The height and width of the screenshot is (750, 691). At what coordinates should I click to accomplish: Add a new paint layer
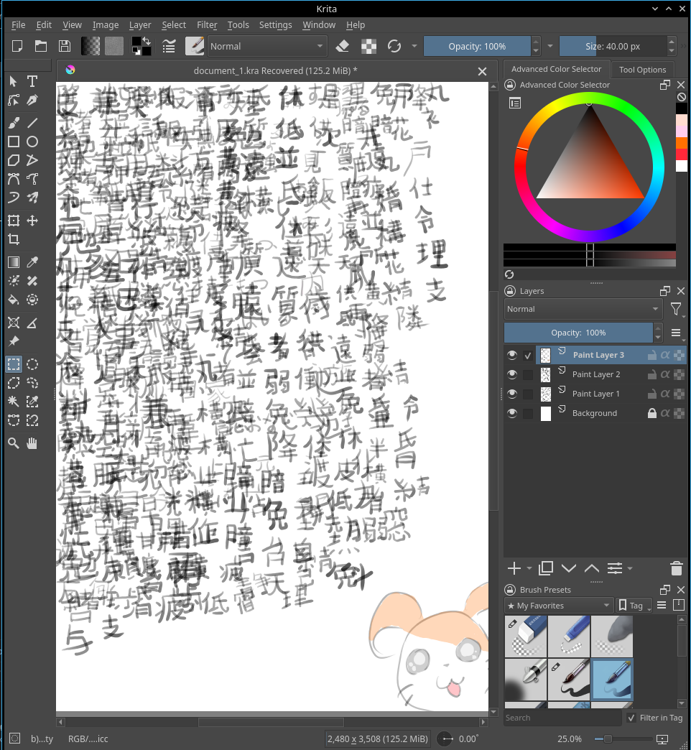point(514,568)
